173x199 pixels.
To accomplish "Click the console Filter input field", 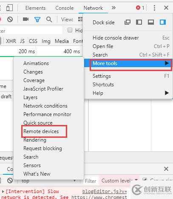I will pyautogui.click(x=91, y=181).
